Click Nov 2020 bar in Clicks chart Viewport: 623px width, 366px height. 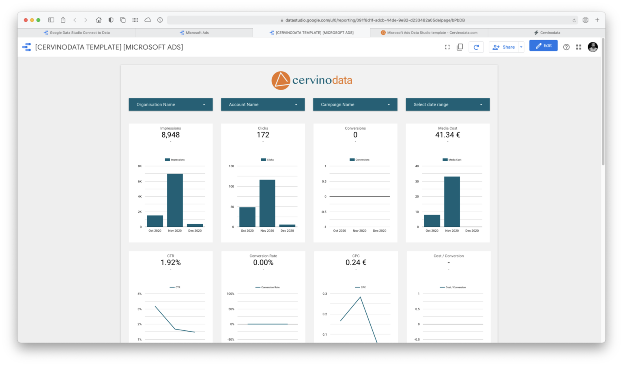[x=267, y=203]
